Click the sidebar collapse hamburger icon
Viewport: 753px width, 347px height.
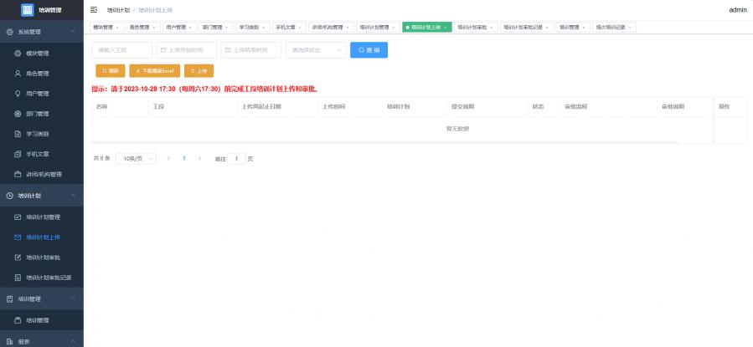click(94, 10)
